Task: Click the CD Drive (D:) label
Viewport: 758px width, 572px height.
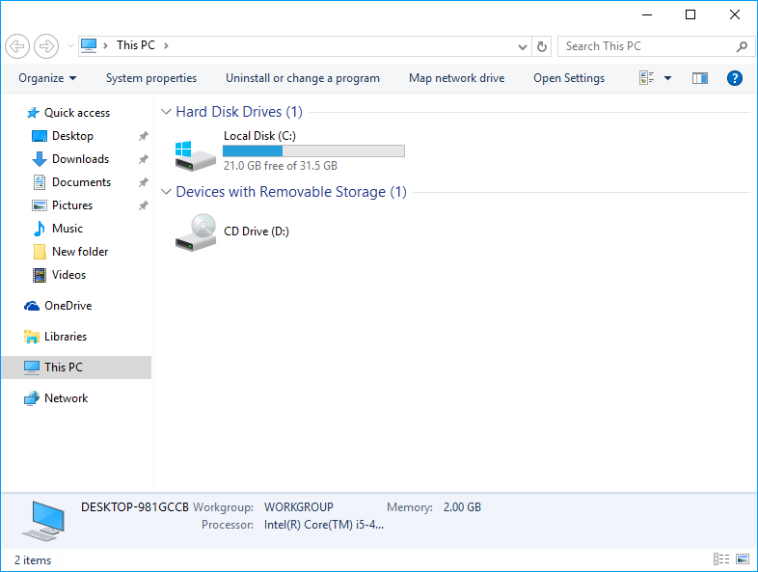Action: [x=257, y=232]
